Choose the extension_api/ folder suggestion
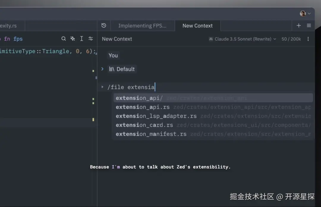321x207 pixels. pyautogui.click(x=139, y=98)
